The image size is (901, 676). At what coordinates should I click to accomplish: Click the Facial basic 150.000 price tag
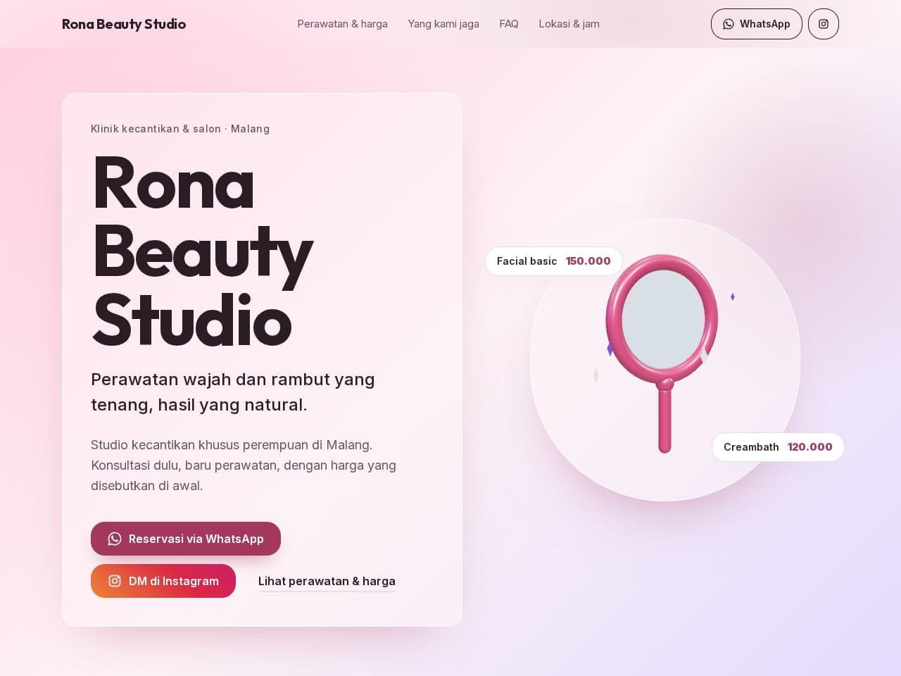click(x=554, y=261)
